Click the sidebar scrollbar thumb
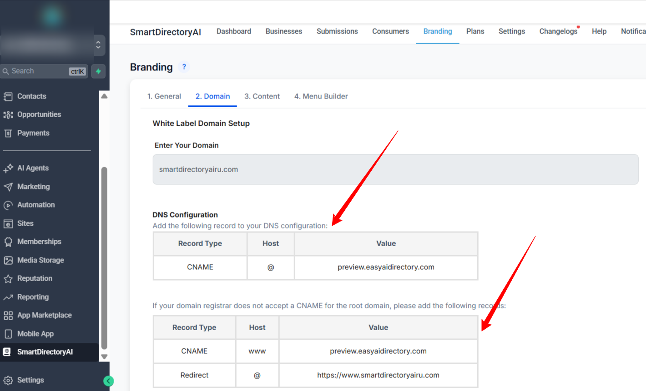Screen dimensions: 646x391 104,258
